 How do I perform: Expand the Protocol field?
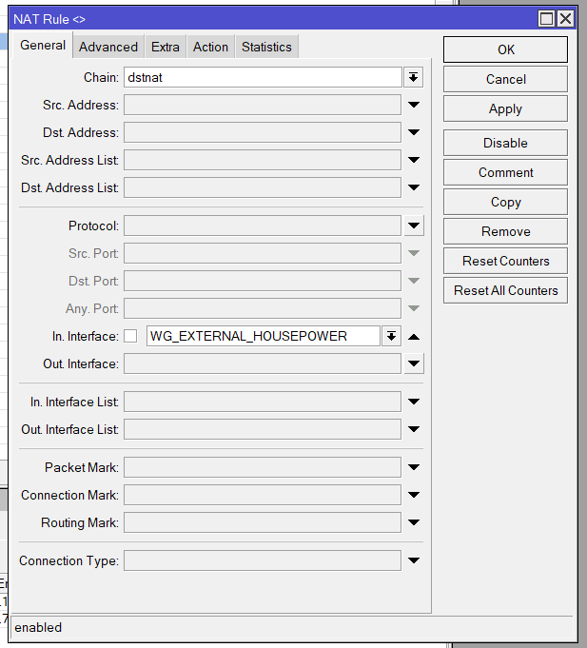[414, 226]
